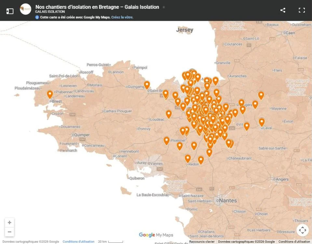The height and width of the screenshot is (244, 312).
Task: Star this map as favorite
Action: click(x=164, y=7)
